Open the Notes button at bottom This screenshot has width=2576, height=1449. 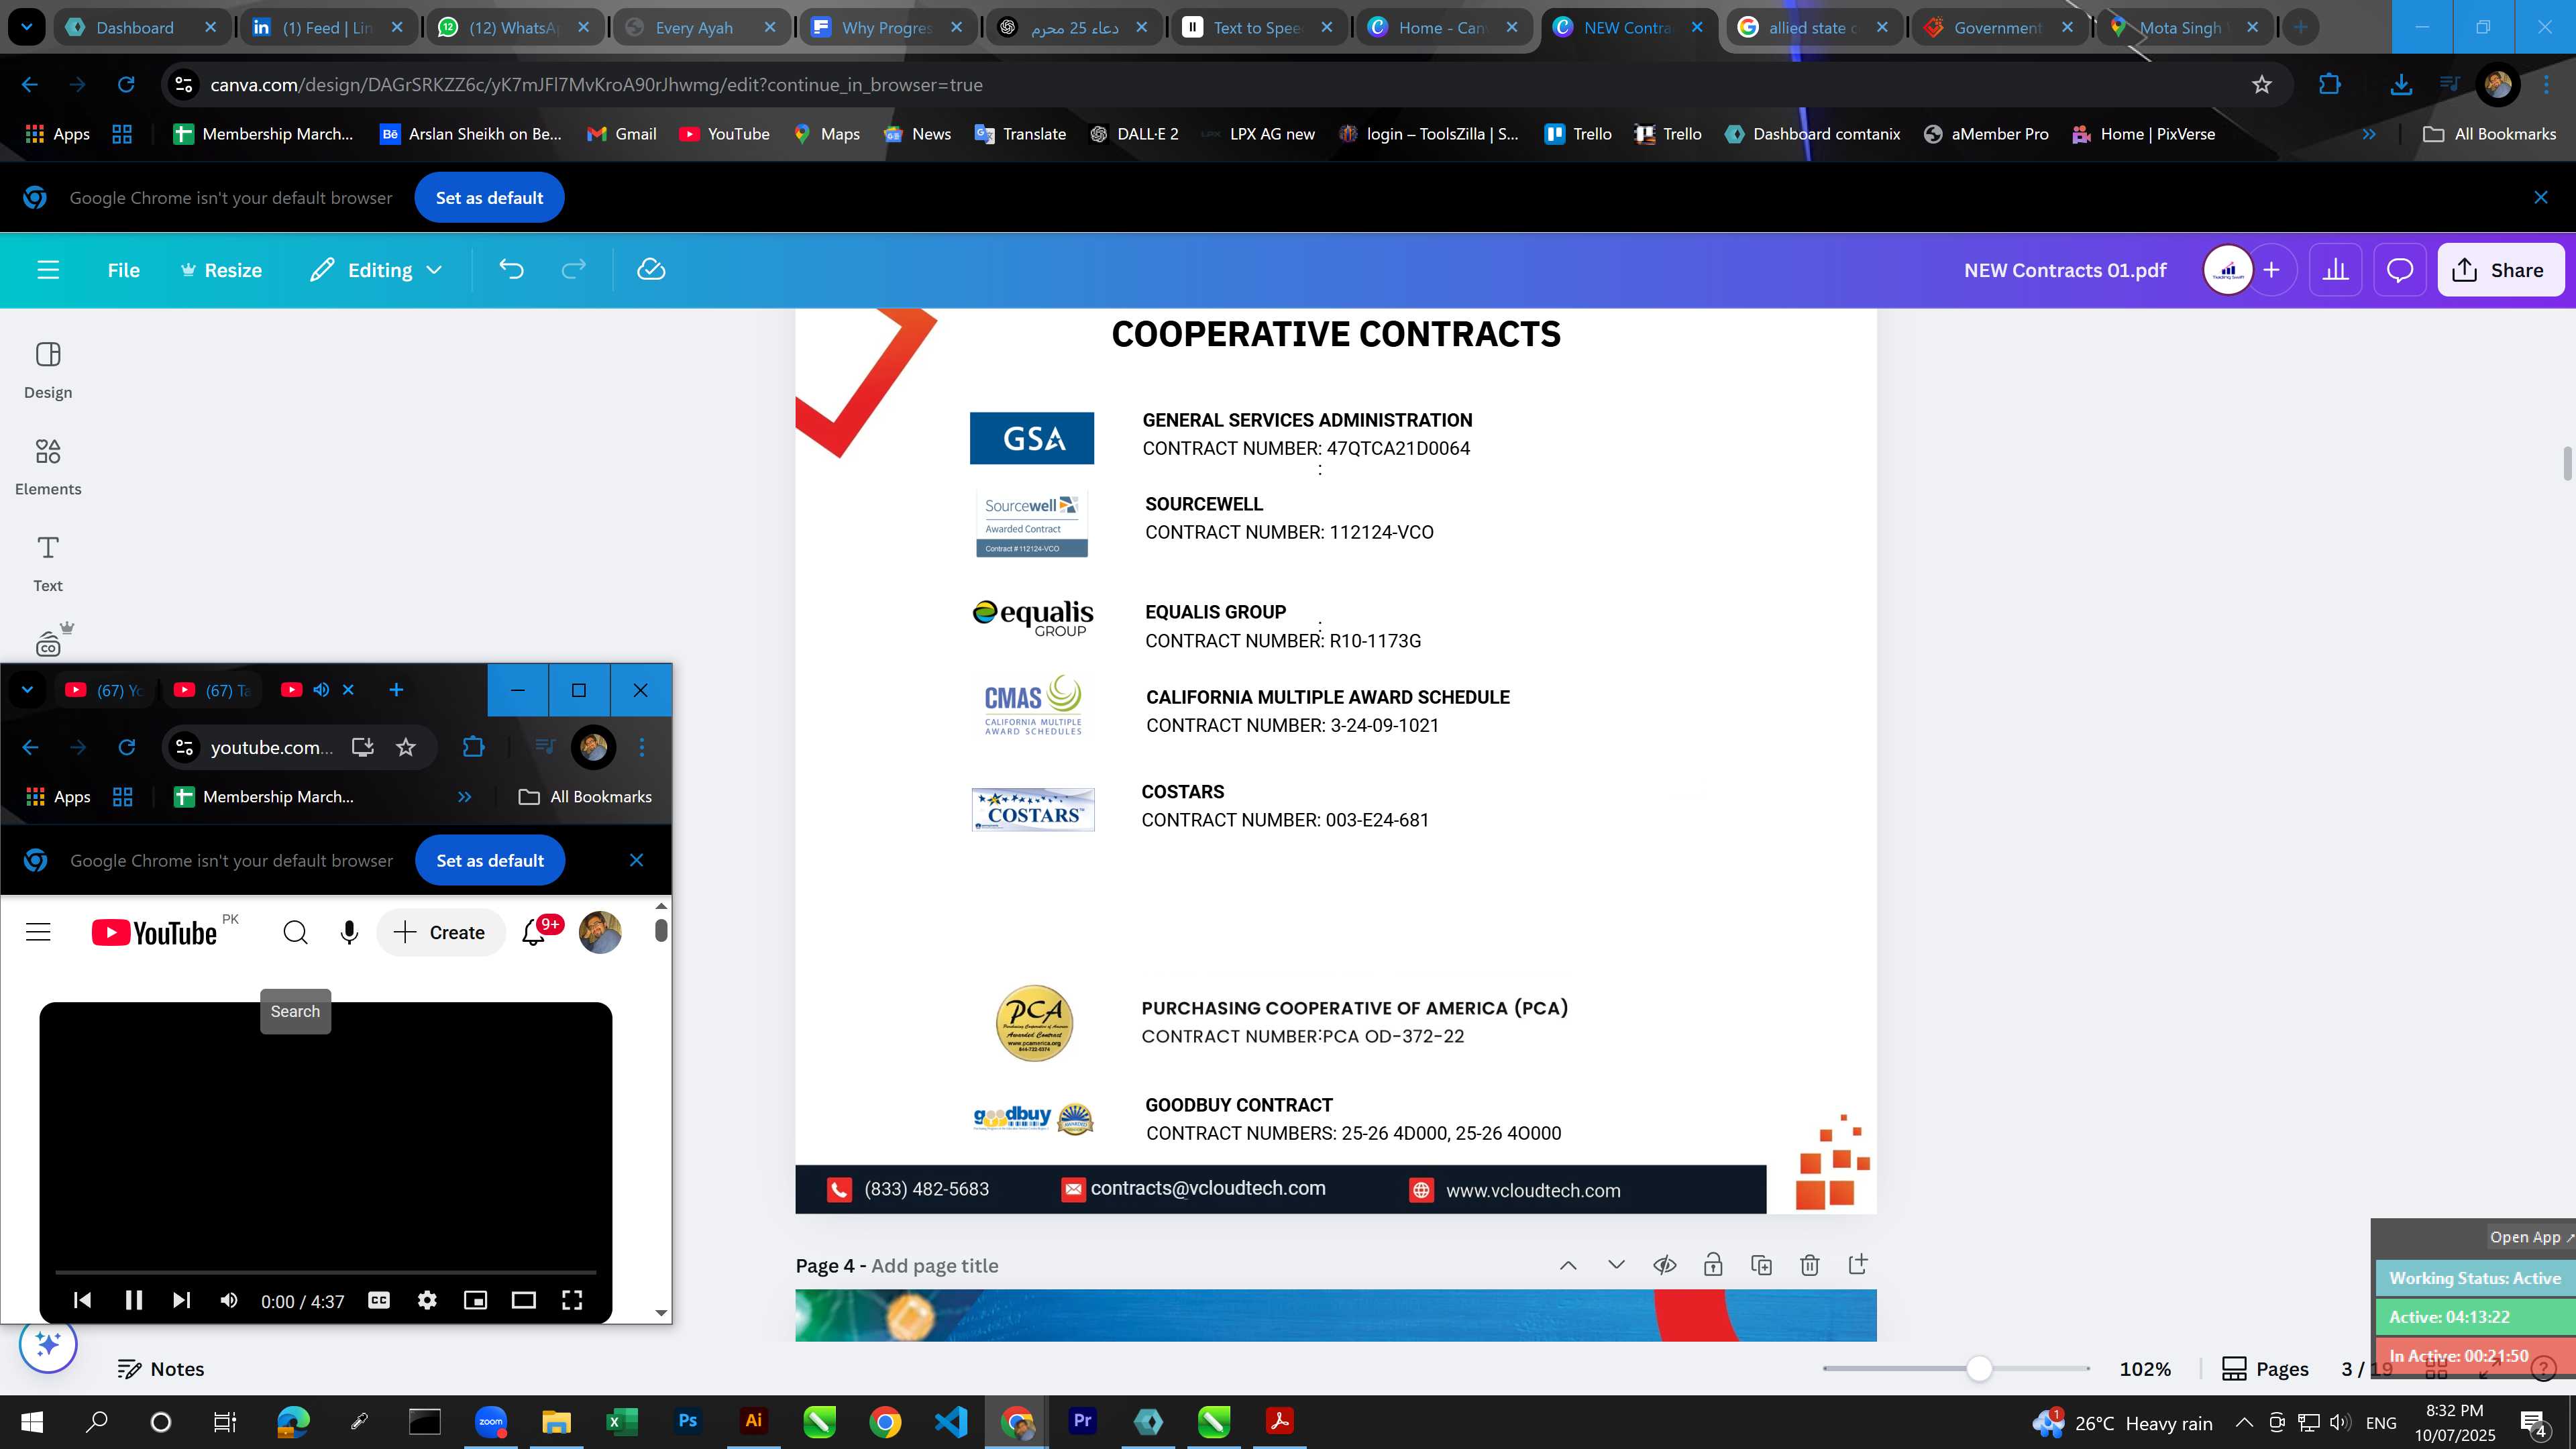(x=161, y=1369)
